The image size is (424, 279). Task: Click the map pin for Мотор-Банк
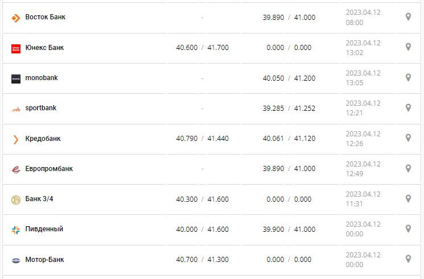408,259
